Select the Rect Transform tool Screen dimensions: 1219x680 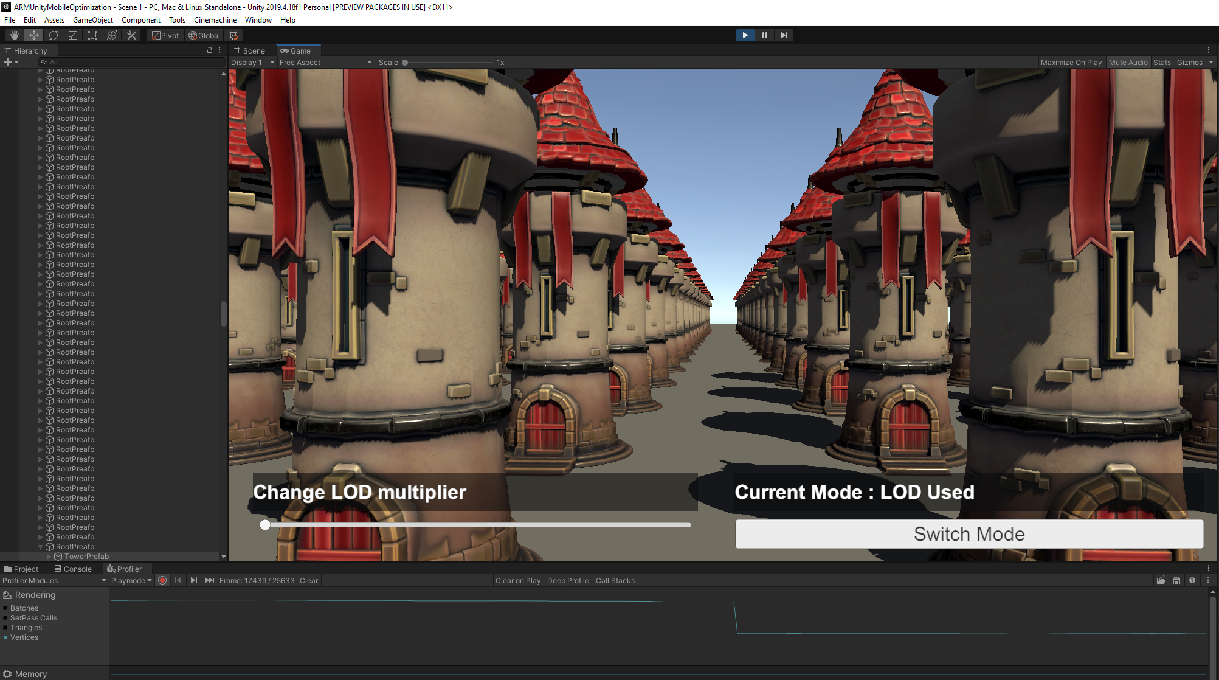(92, 35)
